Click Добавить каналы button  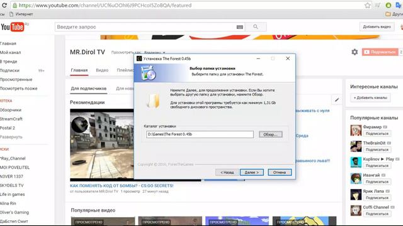click(x=370, y=98)
